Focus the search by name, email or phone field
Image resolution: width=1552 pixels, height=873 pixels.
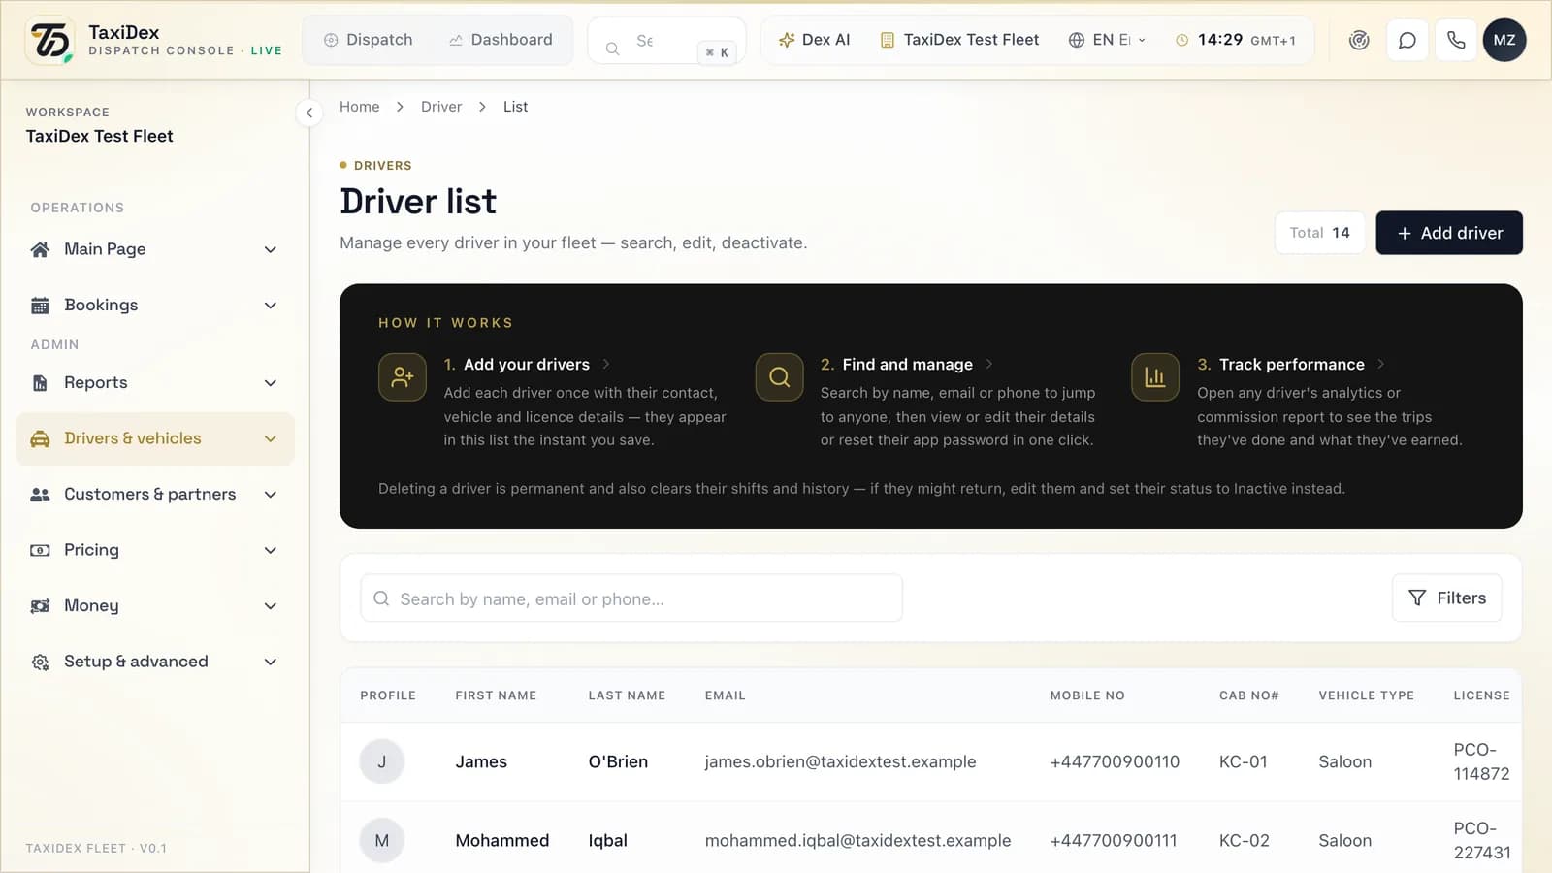[631, 598]
